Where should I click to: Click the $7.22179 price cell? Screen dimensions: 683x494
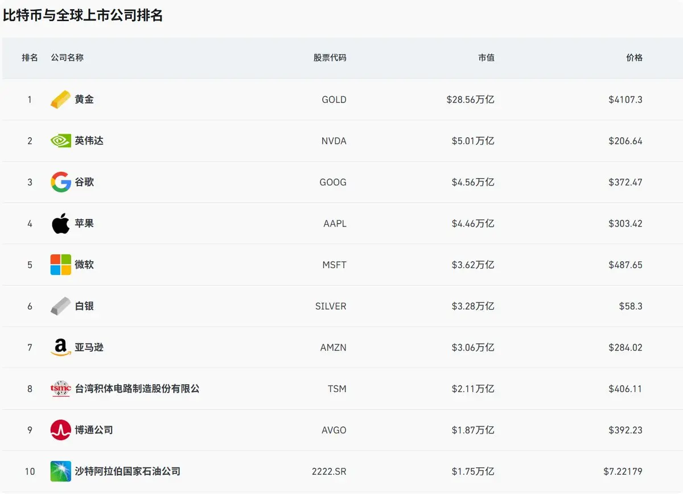623,471
